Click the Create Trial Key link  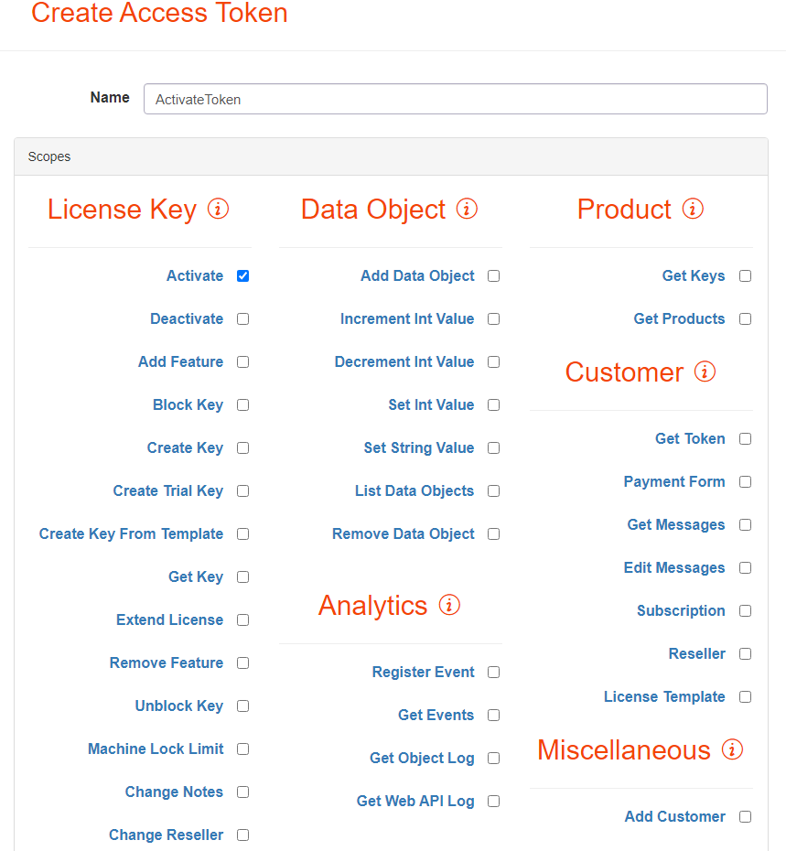[x=168, y=490]
